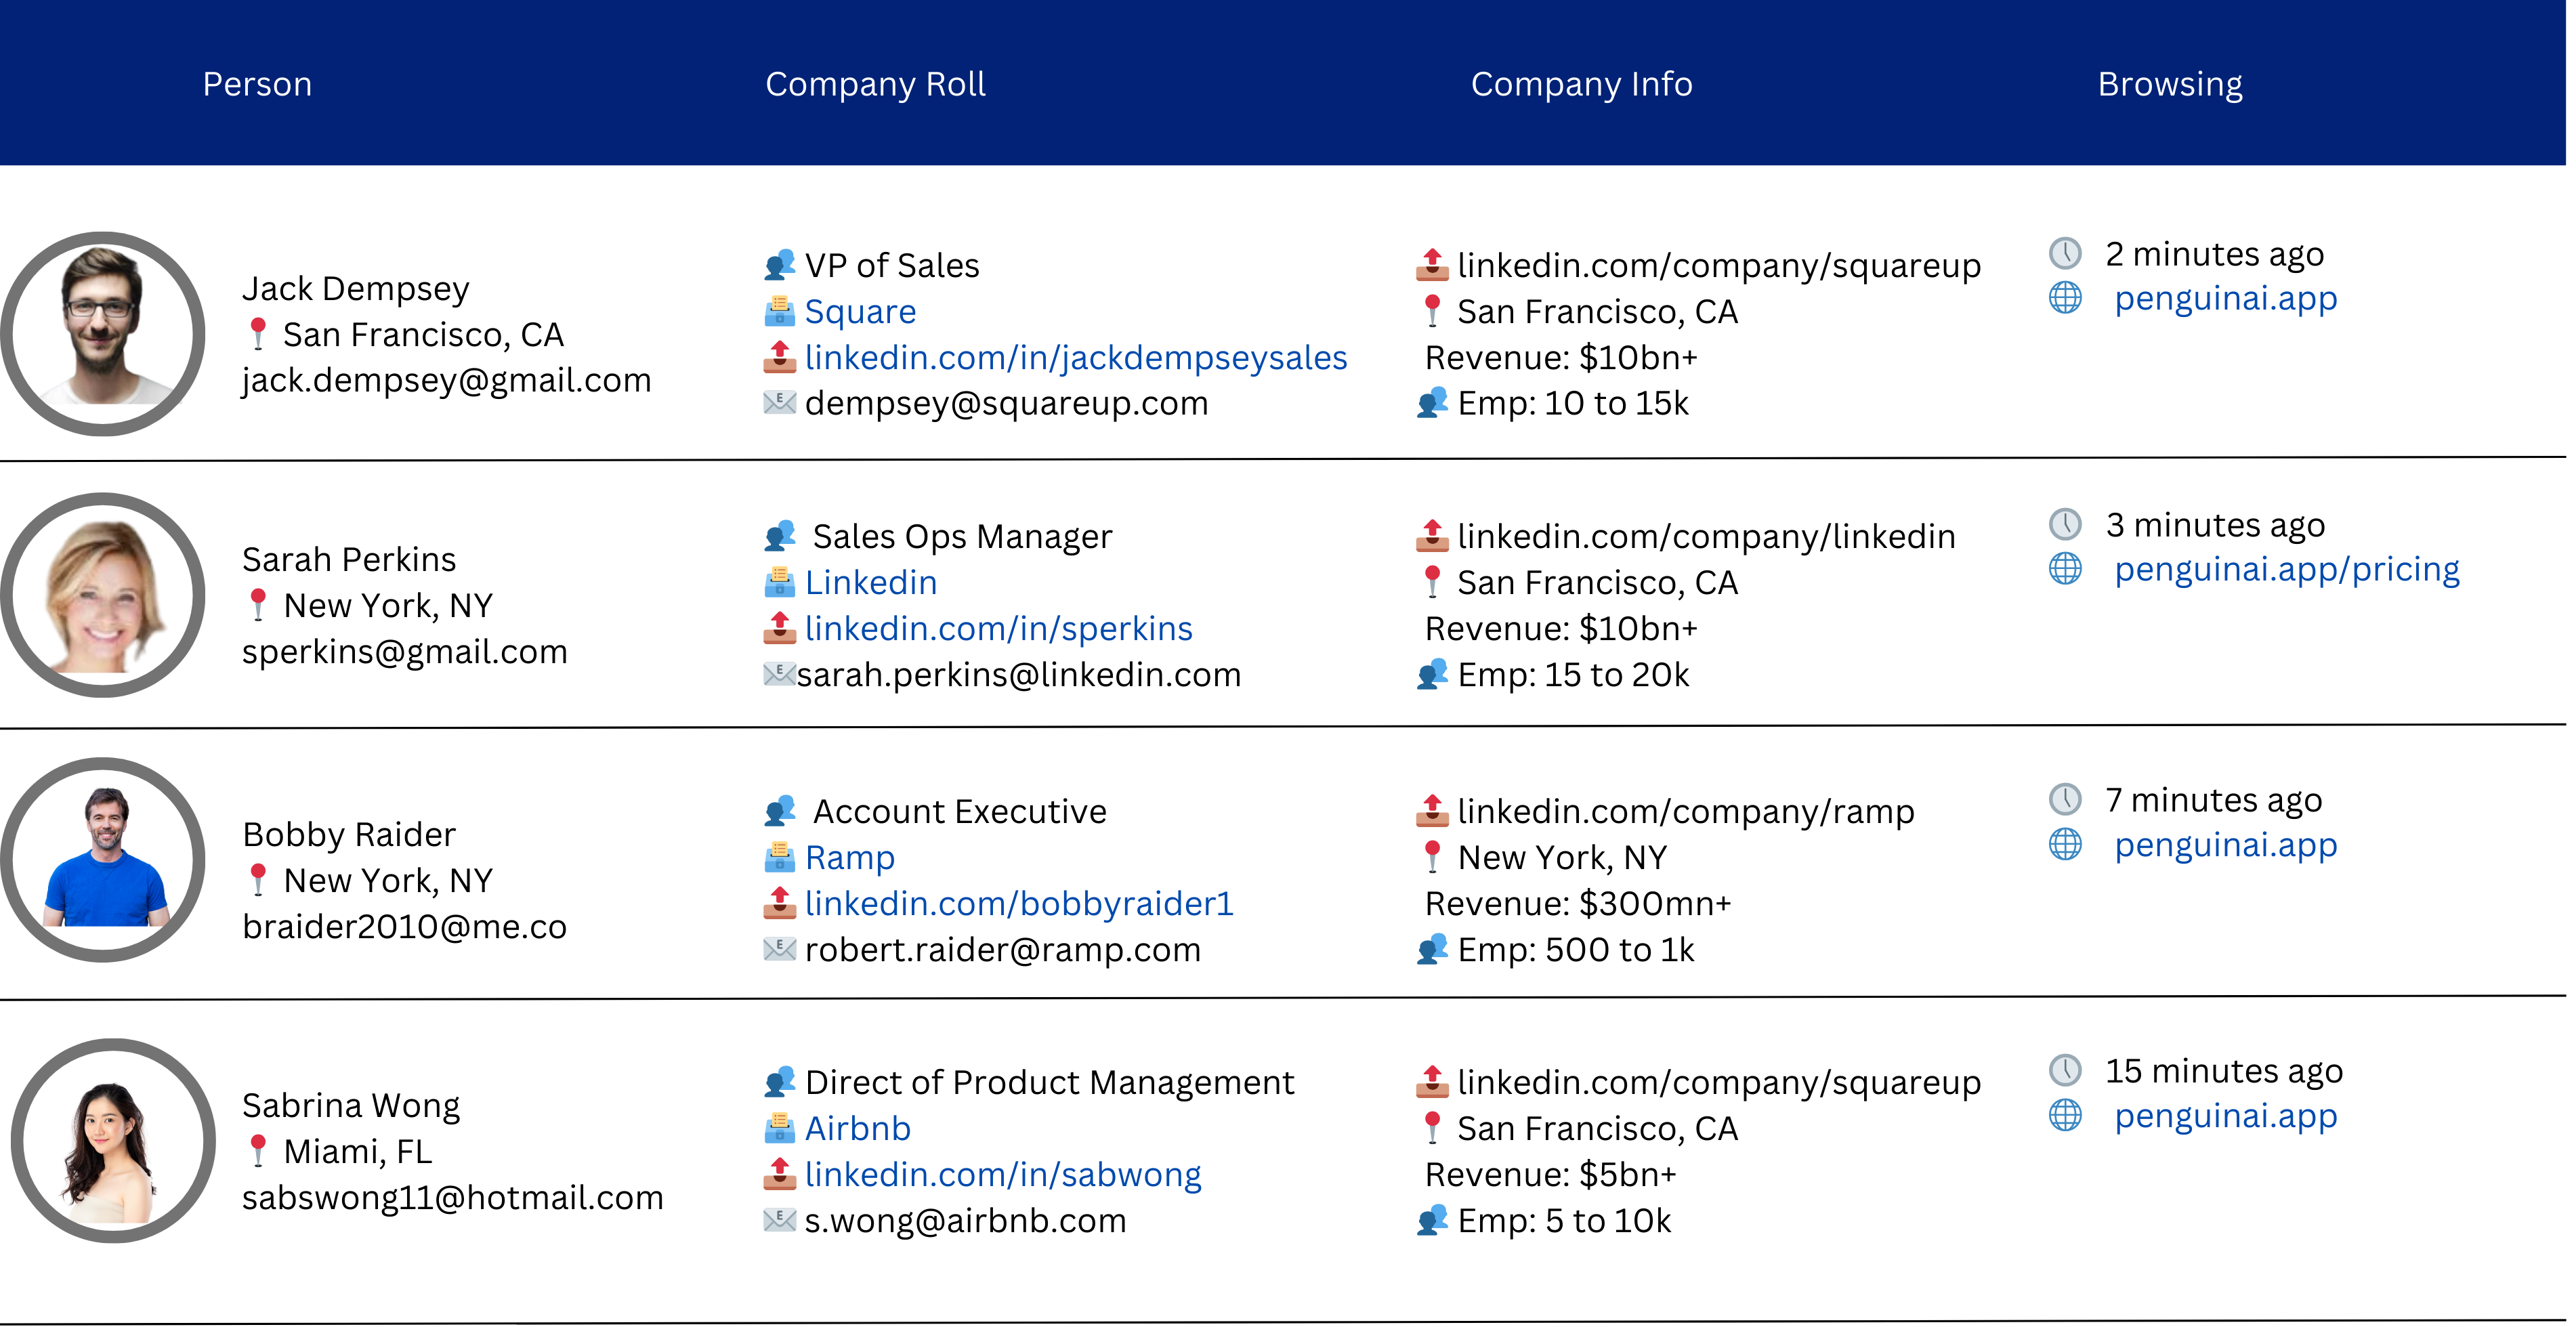Open linkedin.com/bobbyraider1 profile link

[1019, 904]
